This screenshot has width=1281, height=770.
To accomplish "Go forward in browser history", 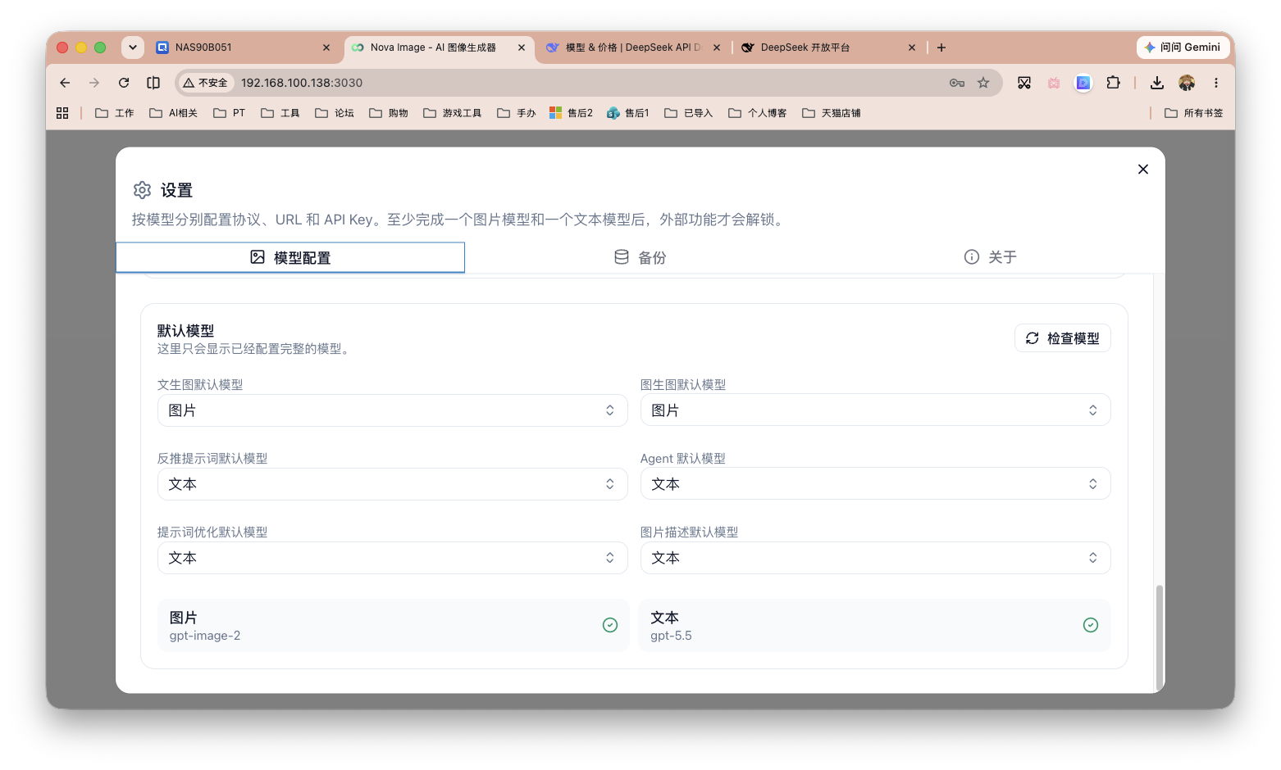I will click(x=94, y=83).
